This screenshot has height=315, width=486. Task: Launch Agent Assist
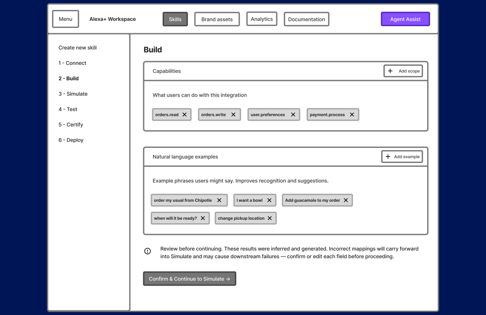point(405,19)
